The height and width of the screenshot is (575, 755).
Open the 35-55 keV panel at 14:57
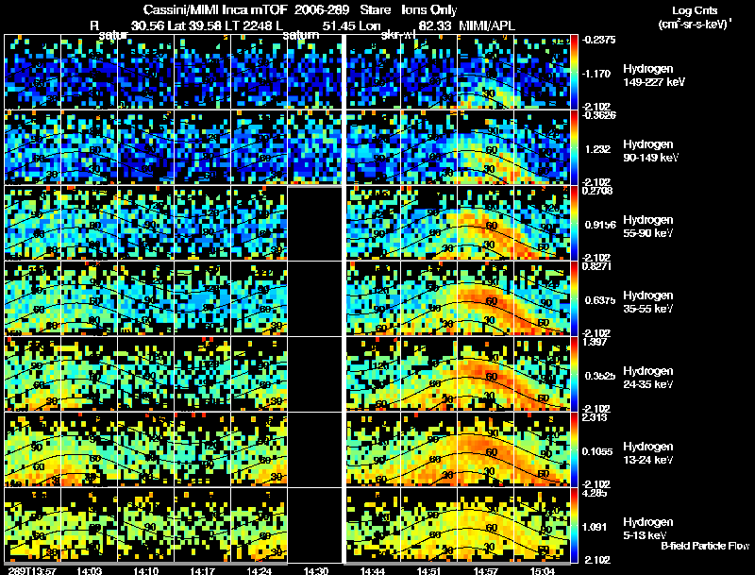coord(485,299)
